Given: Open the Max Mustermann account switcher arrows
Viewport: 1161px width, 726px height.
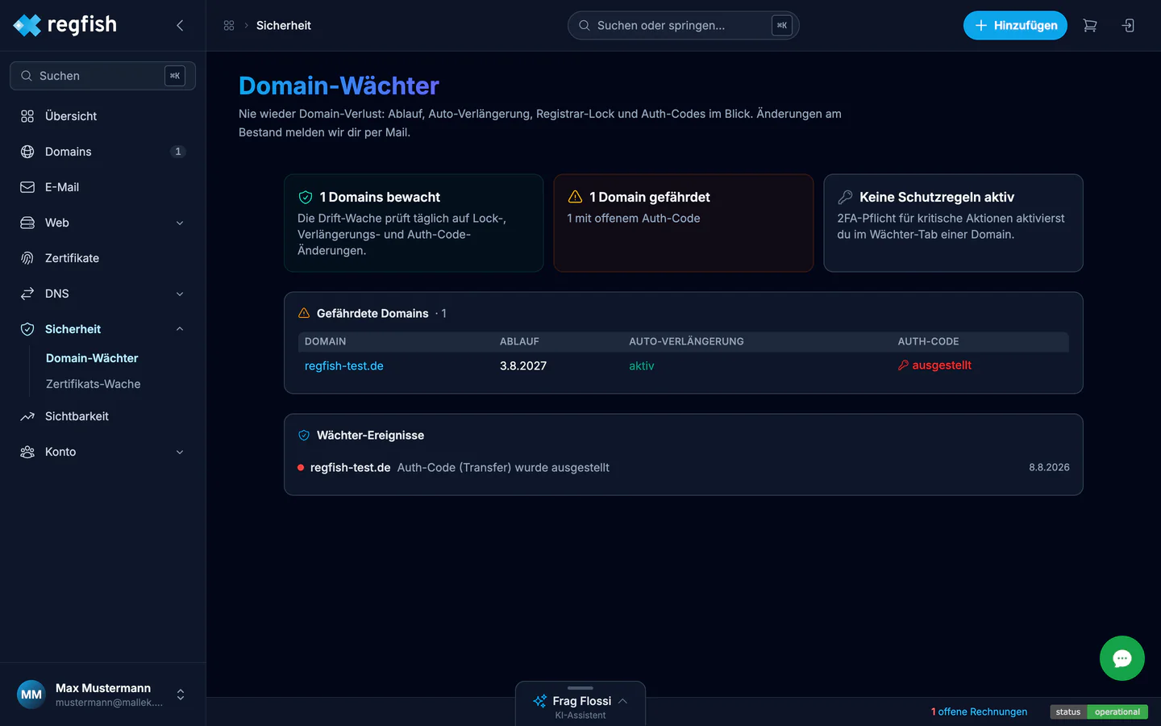Looking at the screenshot, I should [181, 695].
